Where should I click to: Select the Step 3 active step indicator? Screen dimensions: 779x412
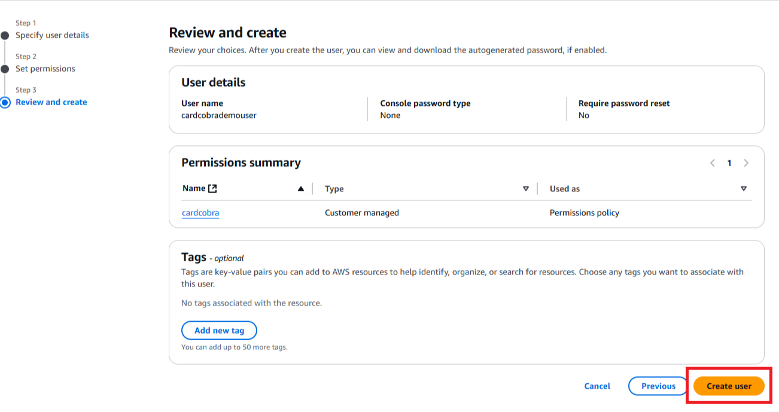5,102
